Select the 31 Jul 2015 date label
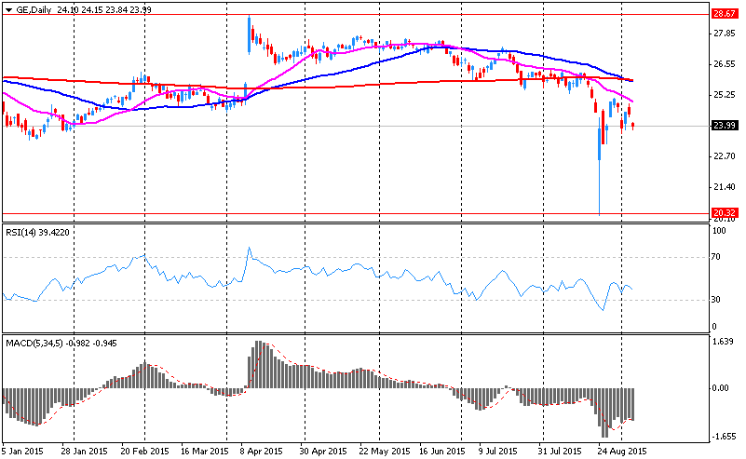The width and height of the screenshot is (746, 459). (560, 451)
